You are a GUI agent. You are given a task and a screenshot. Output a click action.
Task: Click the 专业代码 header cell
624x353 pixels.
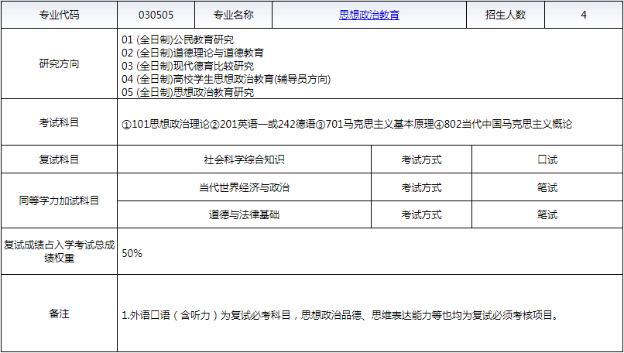[x=59, y=15]
